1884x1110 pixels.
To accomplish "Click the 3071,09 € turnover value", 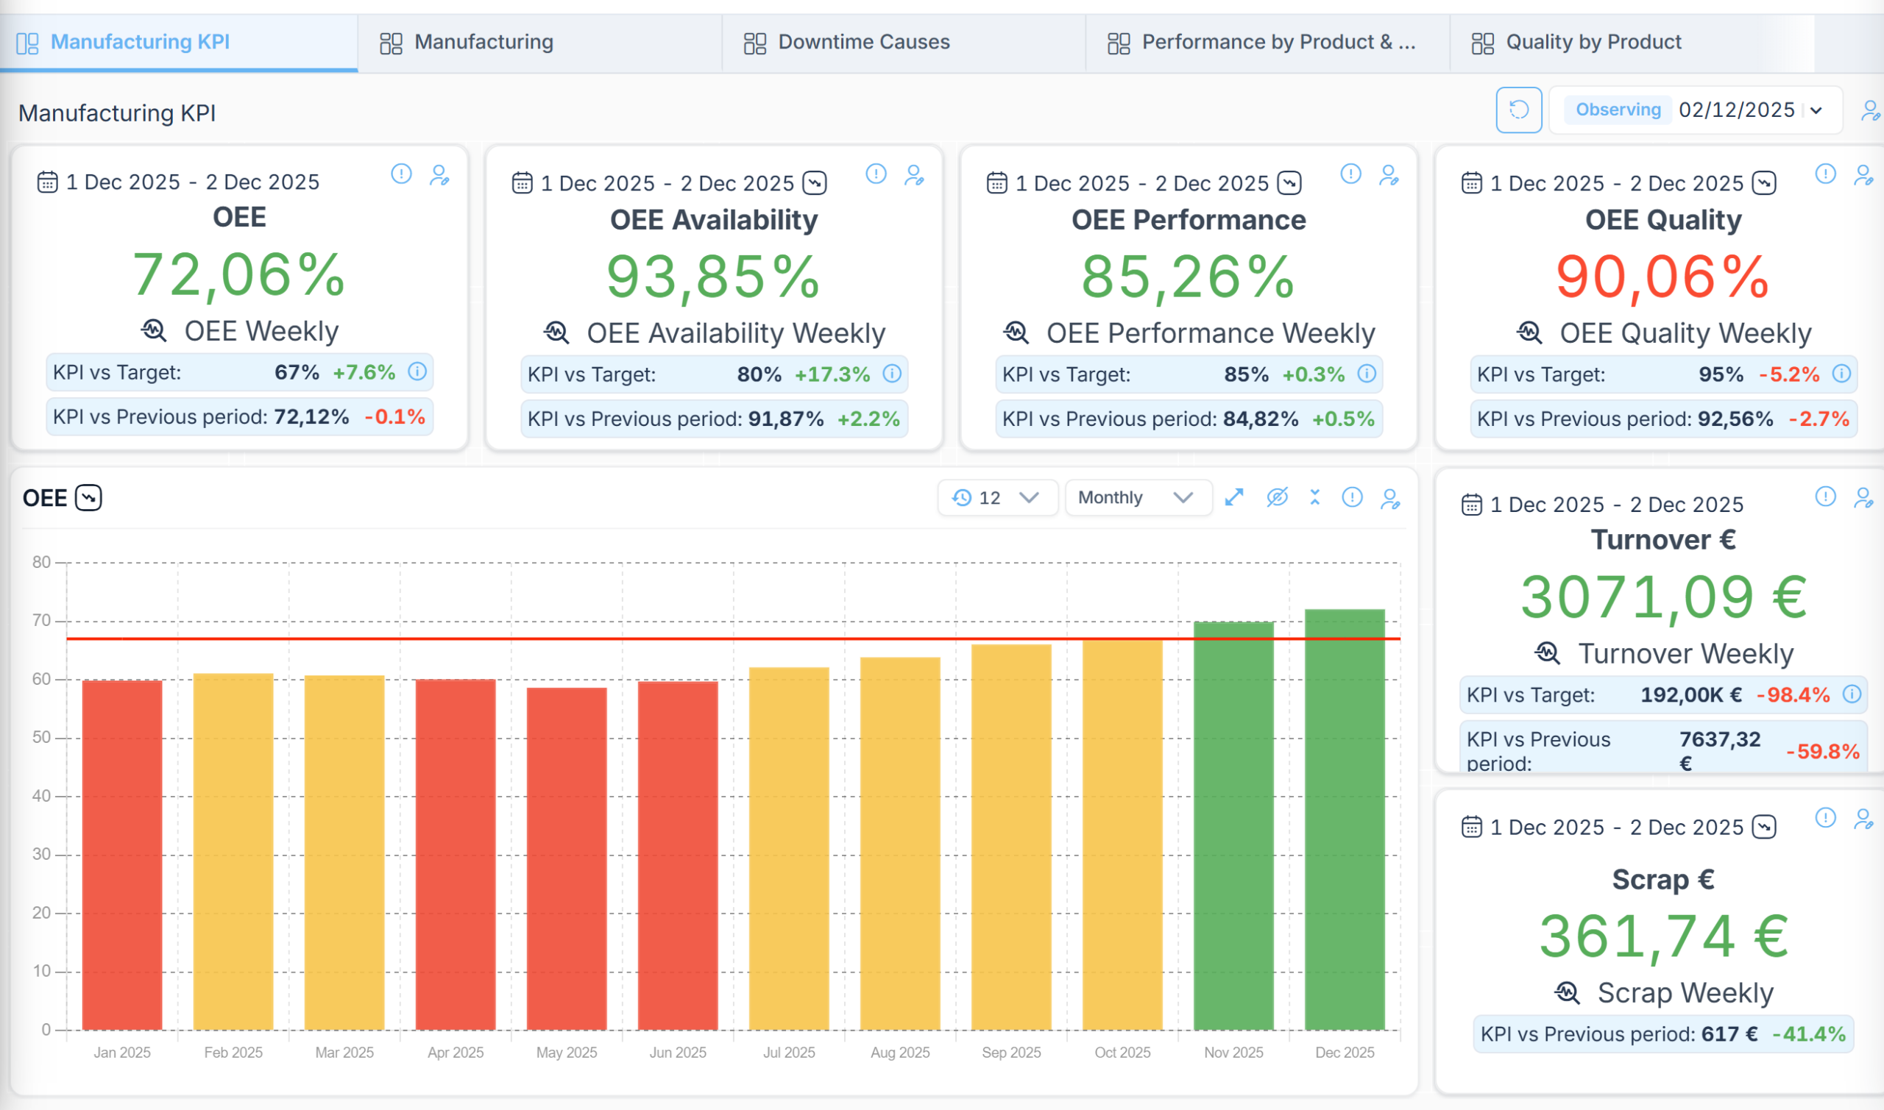I will click(1664, 597).
